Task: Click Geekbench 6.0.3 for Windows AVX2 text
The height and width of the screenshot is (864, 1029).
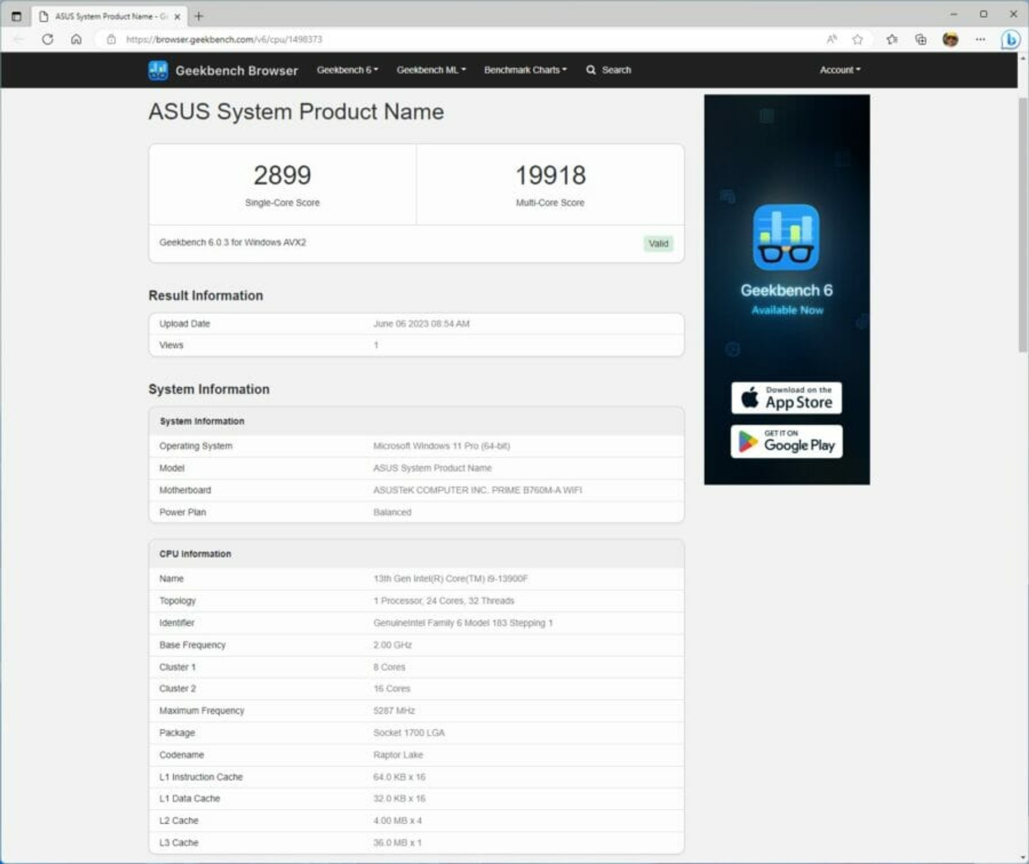Action: [233, 242]
